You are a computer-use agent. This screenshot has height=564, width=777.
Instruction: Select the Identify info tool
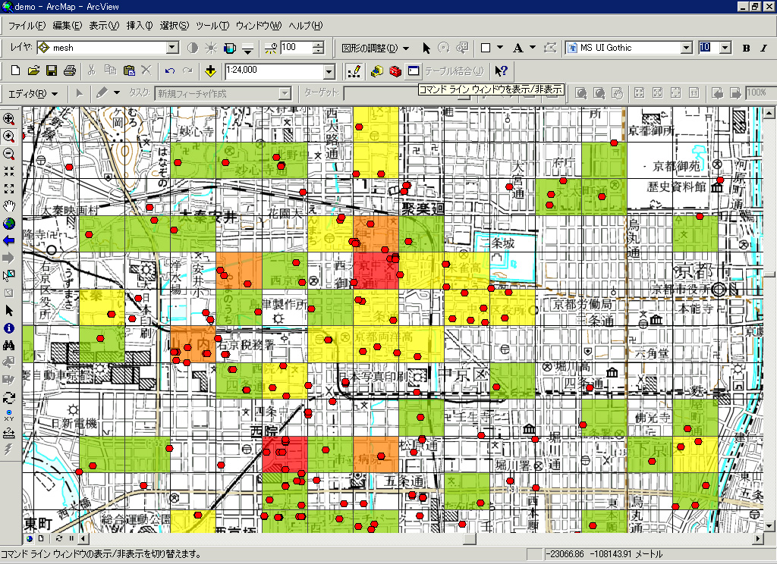click(x=9, y=328)
